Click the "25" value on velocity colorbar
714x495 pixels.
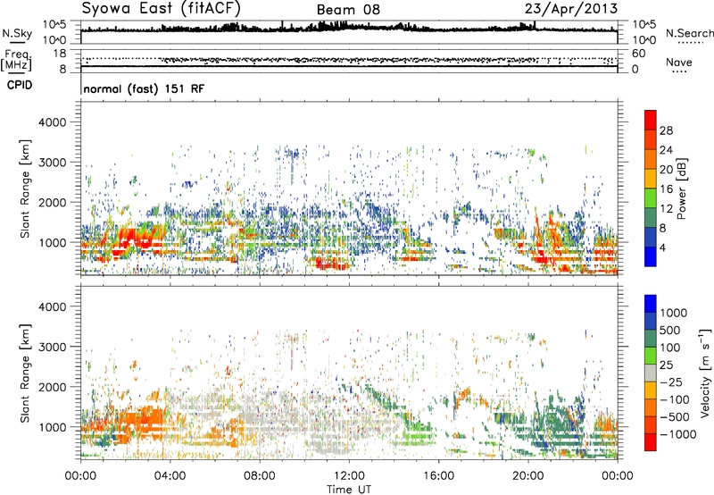pyautogui.click(x=666, y=365)
